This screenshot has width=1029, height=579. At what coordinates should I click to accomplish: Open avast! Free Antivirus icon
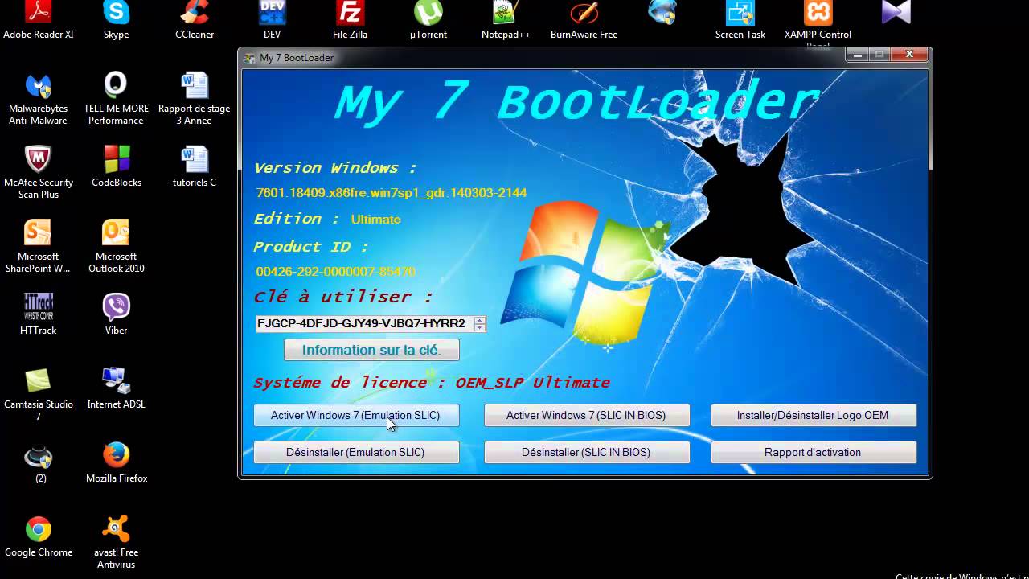(116, 543)
